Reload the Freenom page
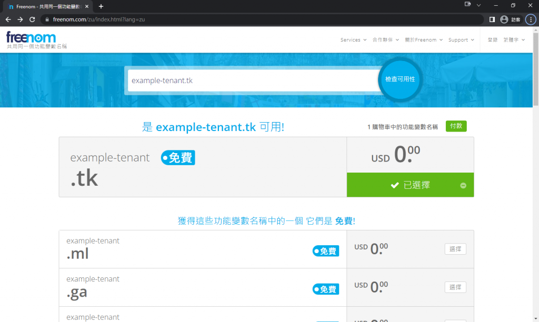The width and height of the screenshot is (539, 322). (32, 19)
